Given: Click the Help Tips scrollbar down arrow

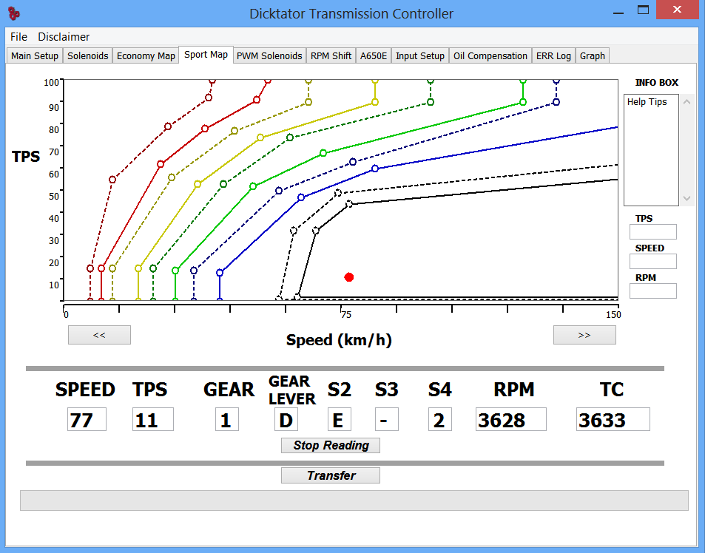Looking at the screenshot, I should click(x=687, y=198).
